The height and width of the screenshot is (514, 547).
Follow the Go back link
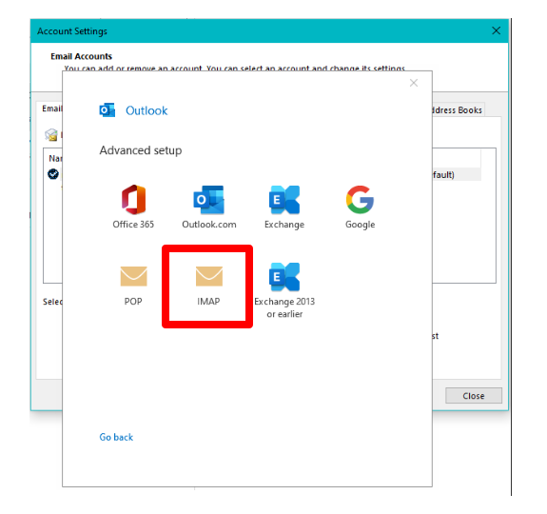click(116, 437)
